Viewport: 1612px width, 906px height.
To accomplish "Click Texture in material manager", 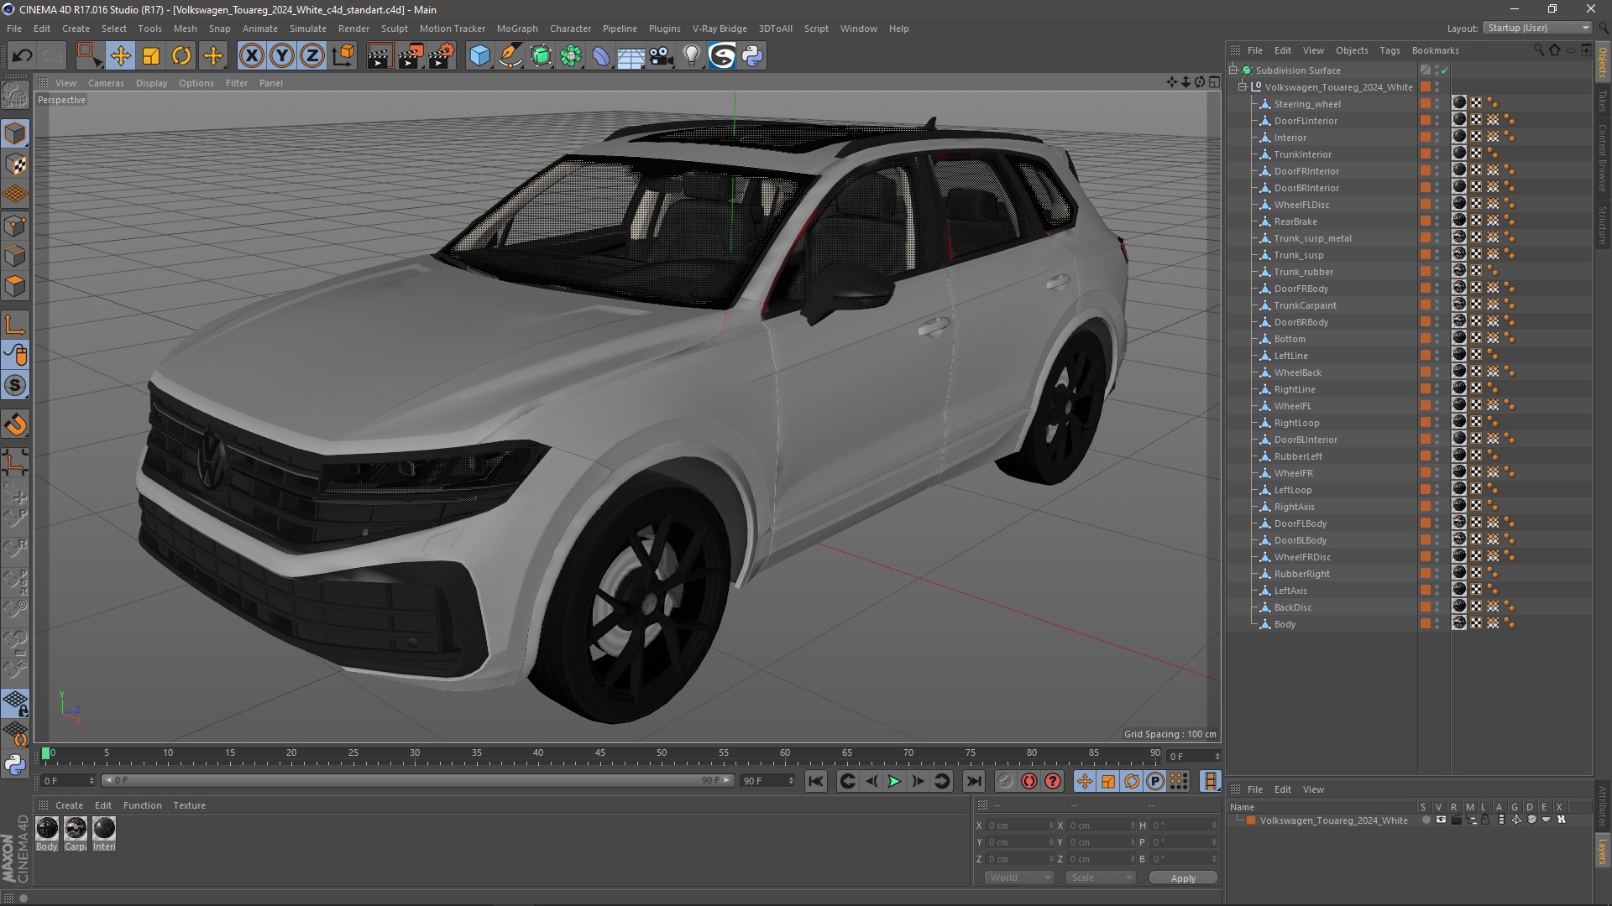I will pos(189,805).
